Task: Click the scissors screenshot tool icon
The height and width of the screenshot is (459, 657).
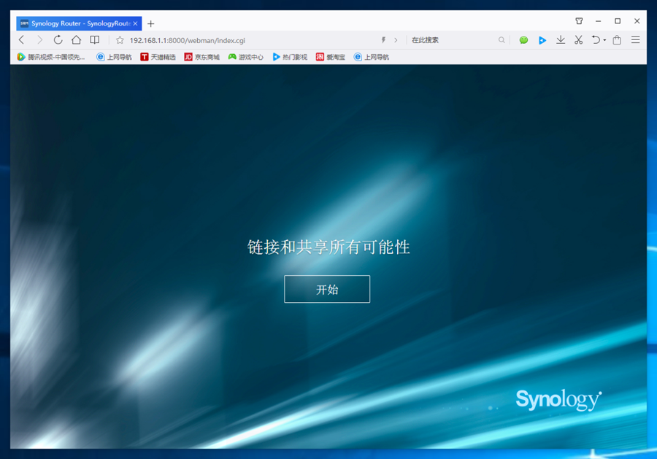Action: 578,40
